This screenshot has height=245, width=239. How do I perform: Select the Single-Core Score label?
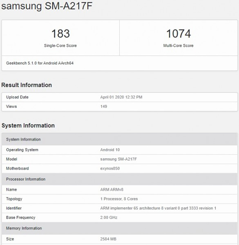pyautogui.click(x=60, y=46)
